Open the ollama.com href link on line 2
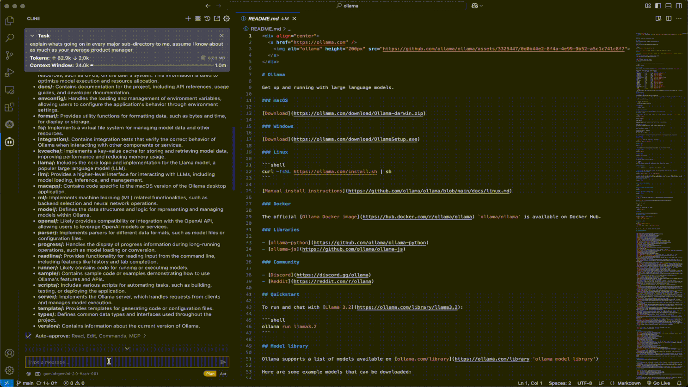 [x=319, y=42]
